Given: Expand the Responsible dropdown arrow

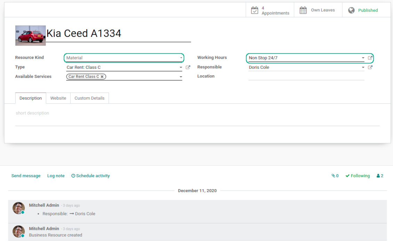Looking at the screenshot, I should [363, 67].
